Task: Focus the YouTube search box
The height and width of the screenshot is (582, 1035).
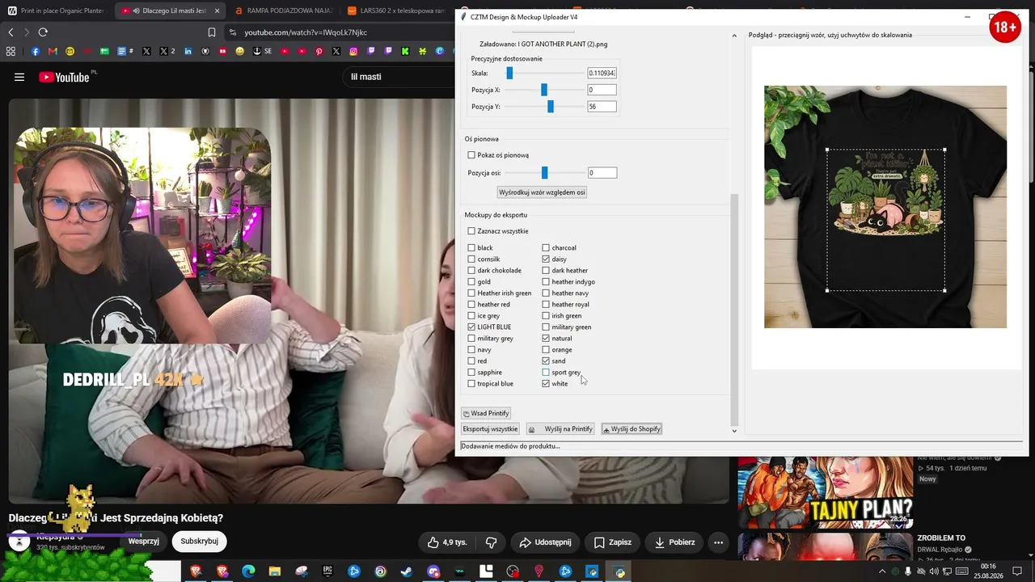Action: (400, 77)
